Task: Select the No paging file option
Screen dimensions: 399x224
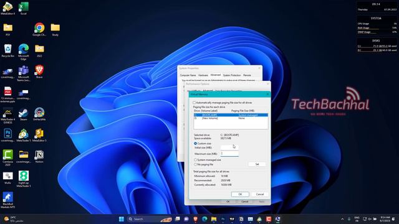Action: (195, 164)
